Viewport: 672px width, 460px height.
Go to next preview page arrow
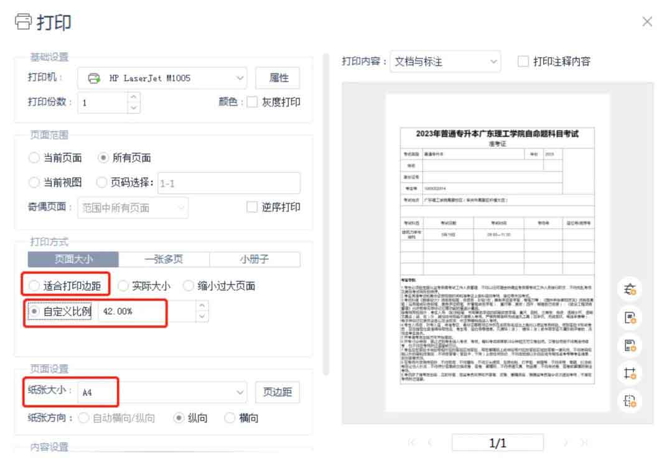pyautogui.click(x=565, y=443)
